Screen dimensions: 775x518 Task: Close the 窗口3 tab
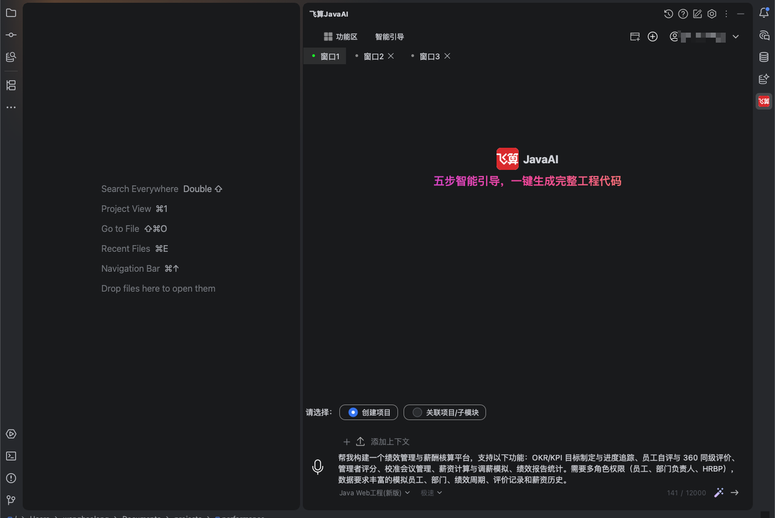[x=447, y=56]
